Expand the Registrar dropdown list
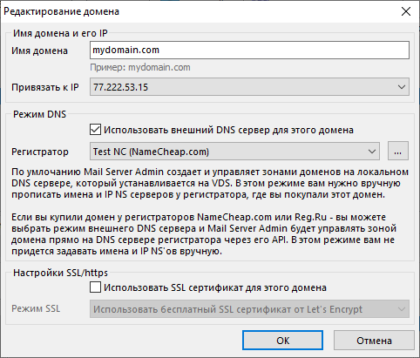This screenshot has height=358, width=420. tap(234, 152)
